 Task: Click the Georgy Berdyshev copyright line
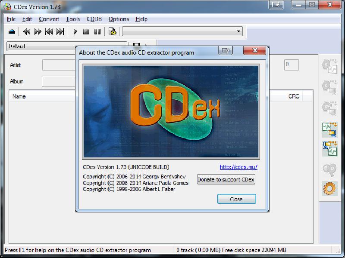pos(134,177)
